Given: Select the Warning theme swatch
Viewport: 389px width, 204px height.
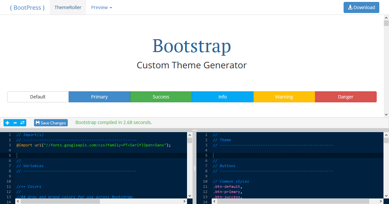Looking at the screenshot, I should click(284, 96).
